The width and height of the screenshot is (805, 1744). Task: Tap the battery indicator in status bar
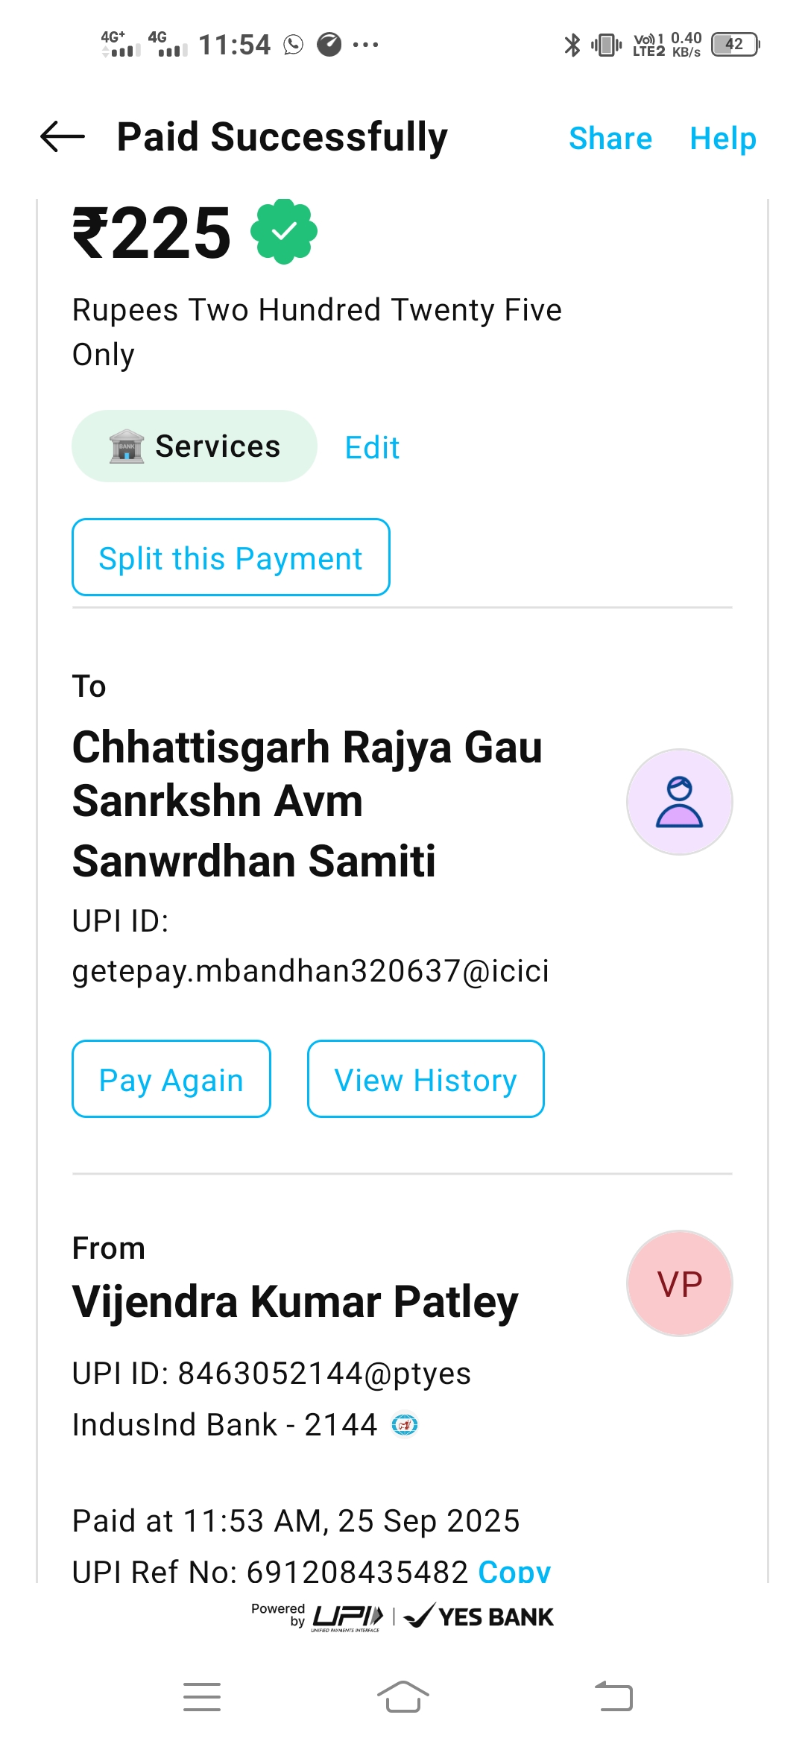(x=735, y=45)
